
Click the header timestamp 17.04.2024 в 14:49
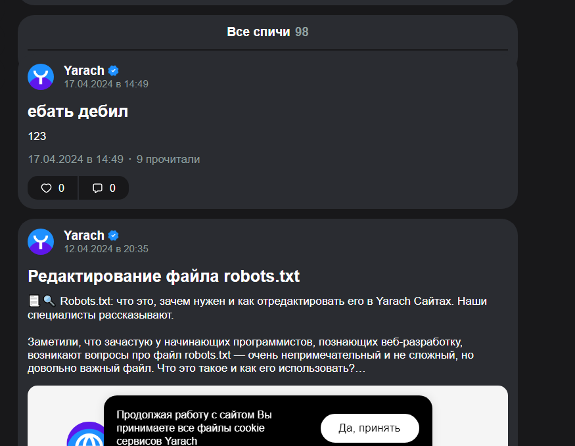tap(106, 84)
